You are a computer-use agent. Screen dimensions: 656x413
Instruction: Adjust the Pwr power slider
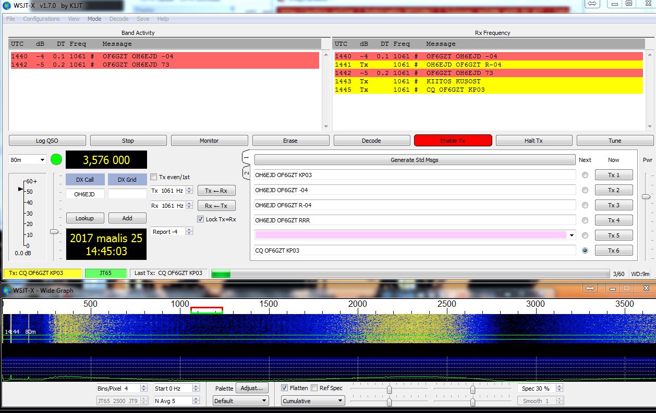pyautogui.click(x=646, y=196)
